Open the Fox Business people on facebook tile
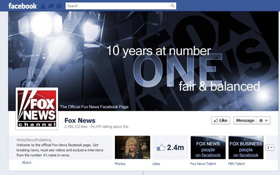Screen dimensions: 280x175 246,148
